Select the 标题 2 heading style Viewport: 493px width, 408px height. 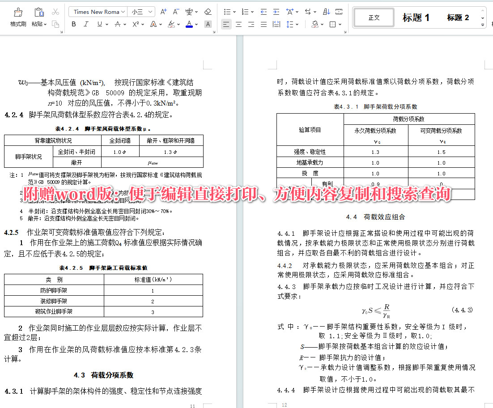(457, 17)
